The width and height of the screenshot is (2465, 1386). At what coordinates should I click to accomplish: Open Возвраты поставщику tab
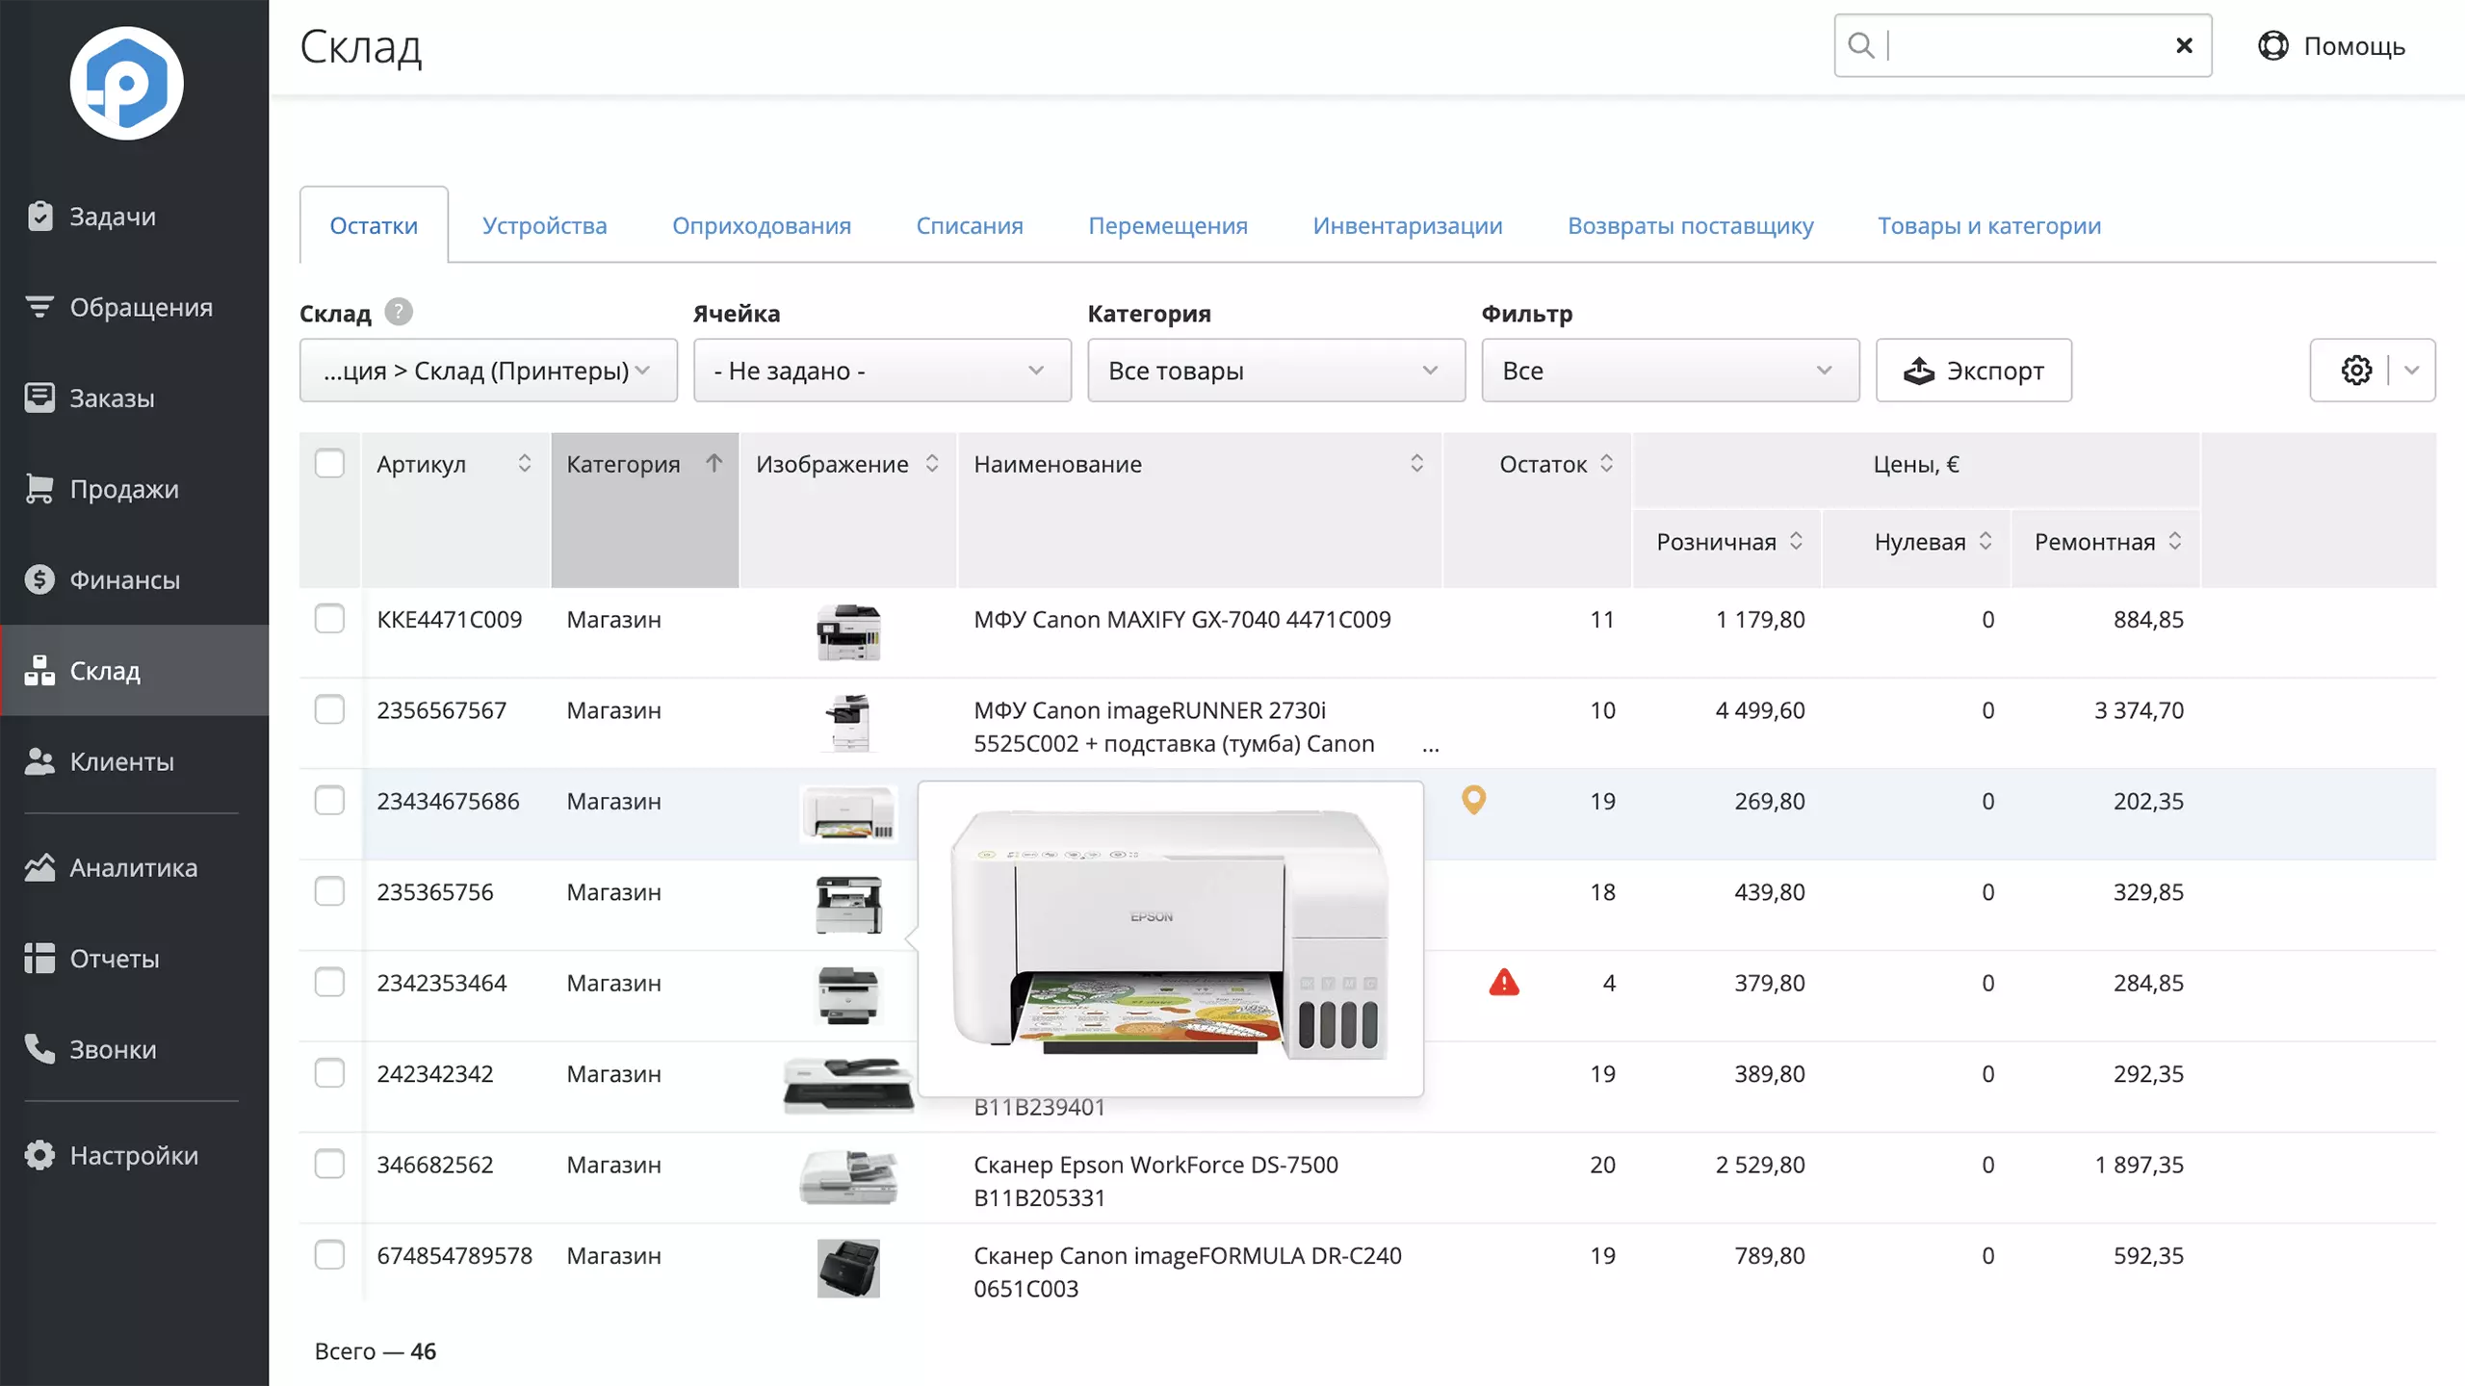pyautogui.click(x=1691, y=225)
